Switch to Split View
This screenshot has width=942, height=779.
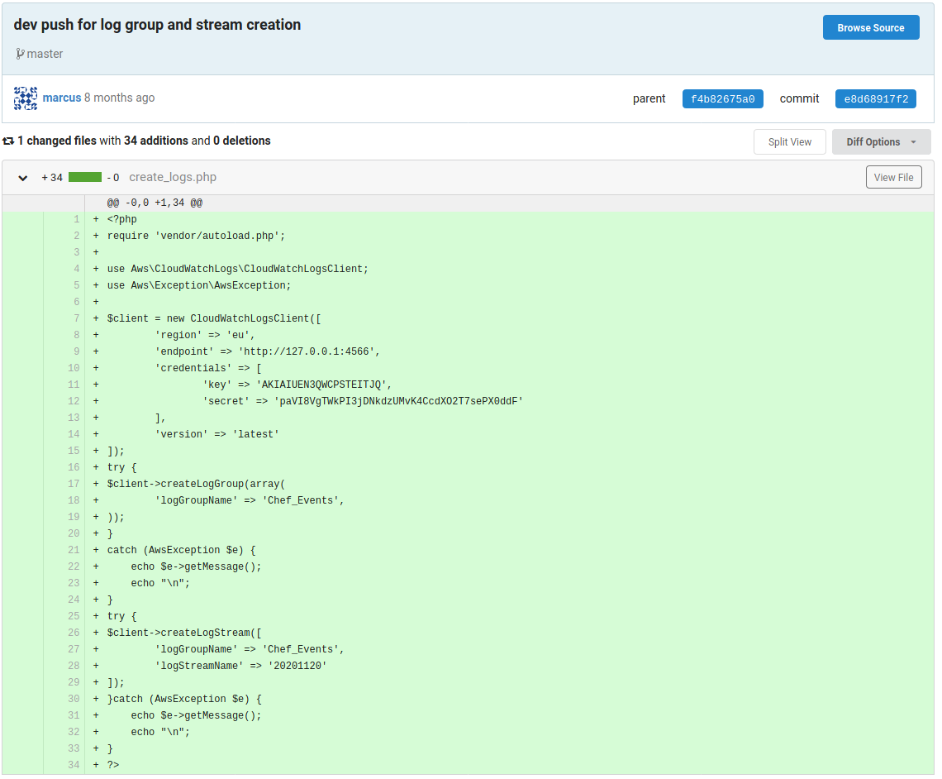(789, 142)
